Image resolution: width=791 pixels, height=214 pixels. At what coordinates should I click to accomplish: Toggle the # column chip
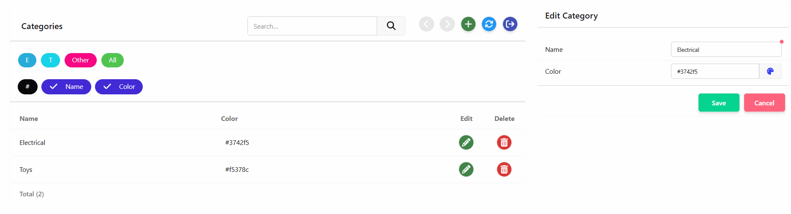coord(27,87)
